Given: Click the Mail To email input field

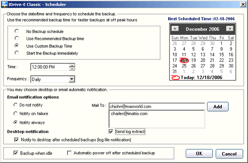Looking at the screenshot, I should [157, 107].
